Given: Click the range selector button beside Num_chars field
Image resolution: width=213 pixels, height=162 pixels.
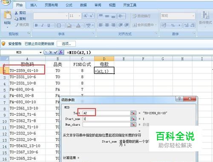Looking at the screenshot, I should pyautogui.click(x=133, y=124).
